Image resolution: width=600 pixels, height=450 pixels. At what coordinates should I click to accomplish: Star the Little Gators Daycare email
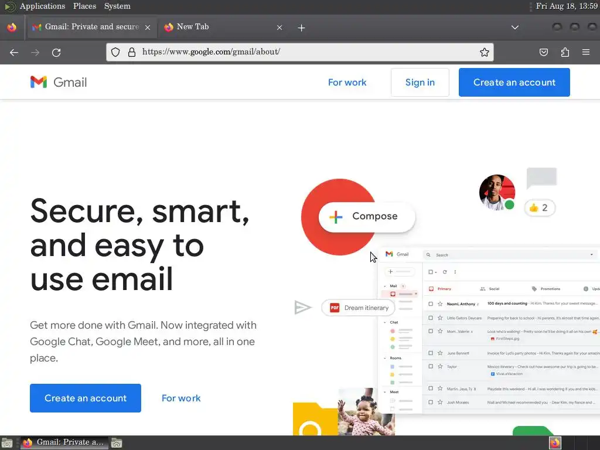coord(440,318)
